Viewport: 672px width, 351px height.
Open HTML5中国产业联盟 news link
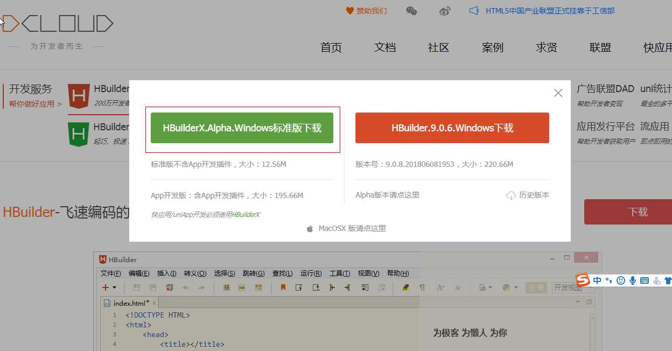pyautogui.click(x=550, y=11)
